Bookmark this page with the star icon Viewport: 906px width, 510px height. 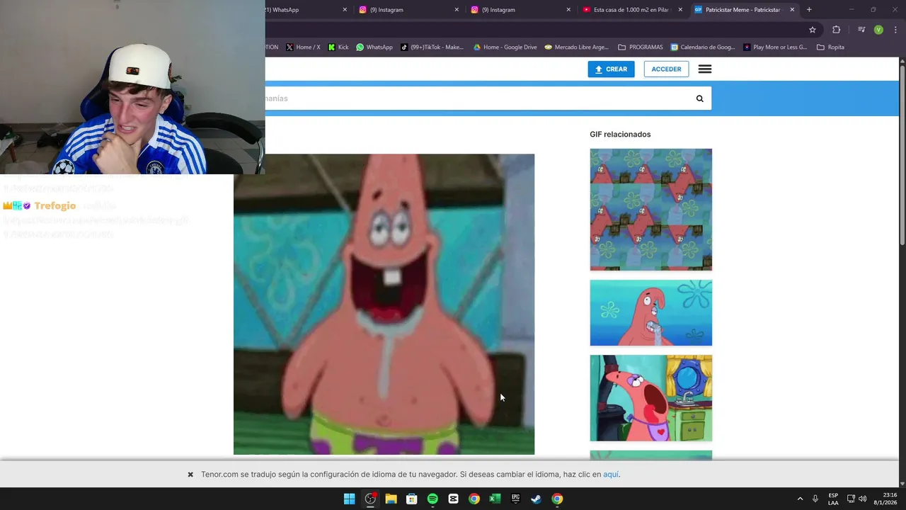(813, 30)
